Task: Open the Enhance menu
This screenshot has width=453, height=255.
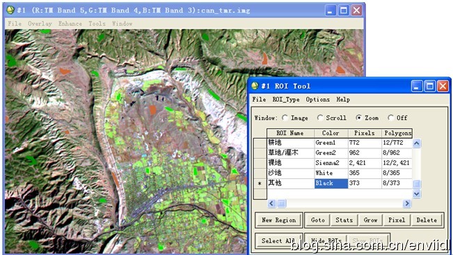Action: pyautogui.click(x=70, y=24)
